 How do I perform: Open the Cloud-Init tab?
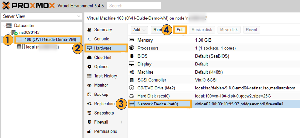click(106, 57)
